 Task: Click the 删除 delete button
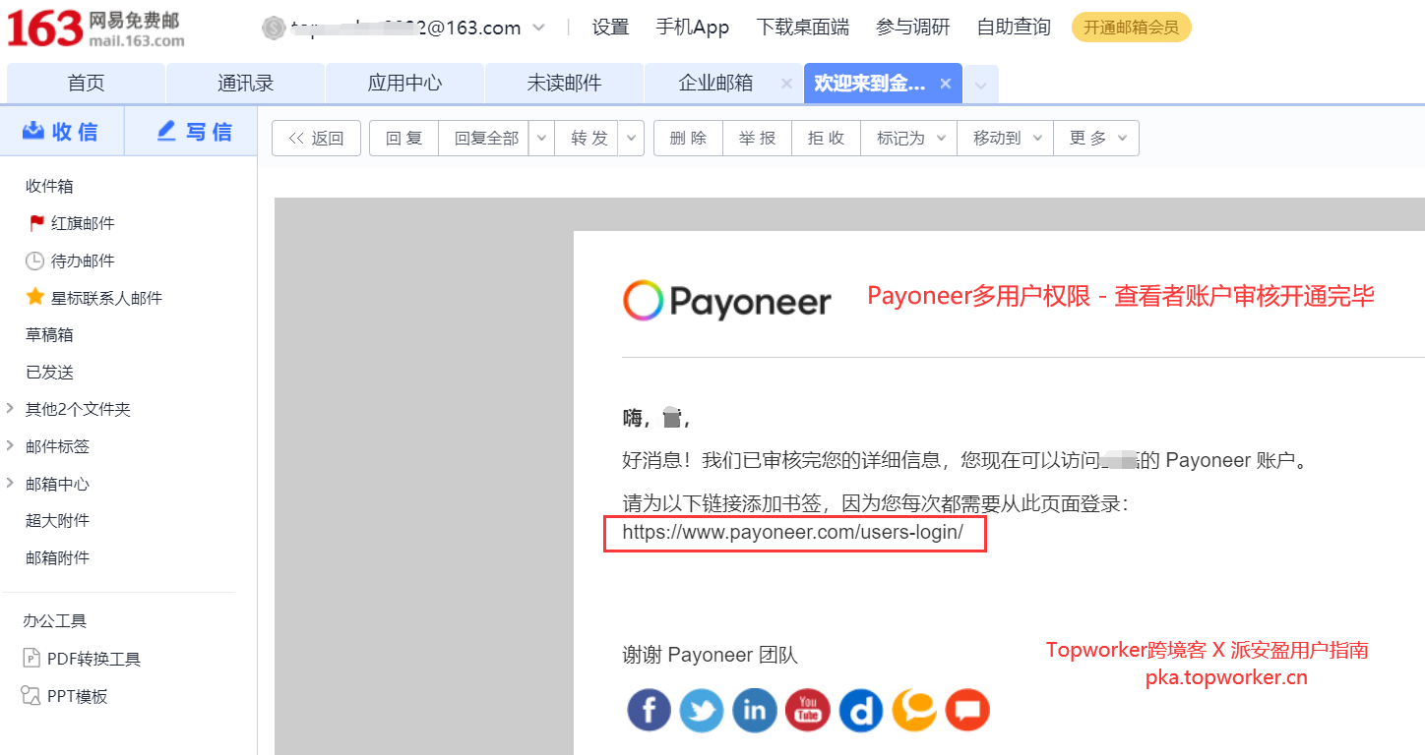click(x=688, y=139)
